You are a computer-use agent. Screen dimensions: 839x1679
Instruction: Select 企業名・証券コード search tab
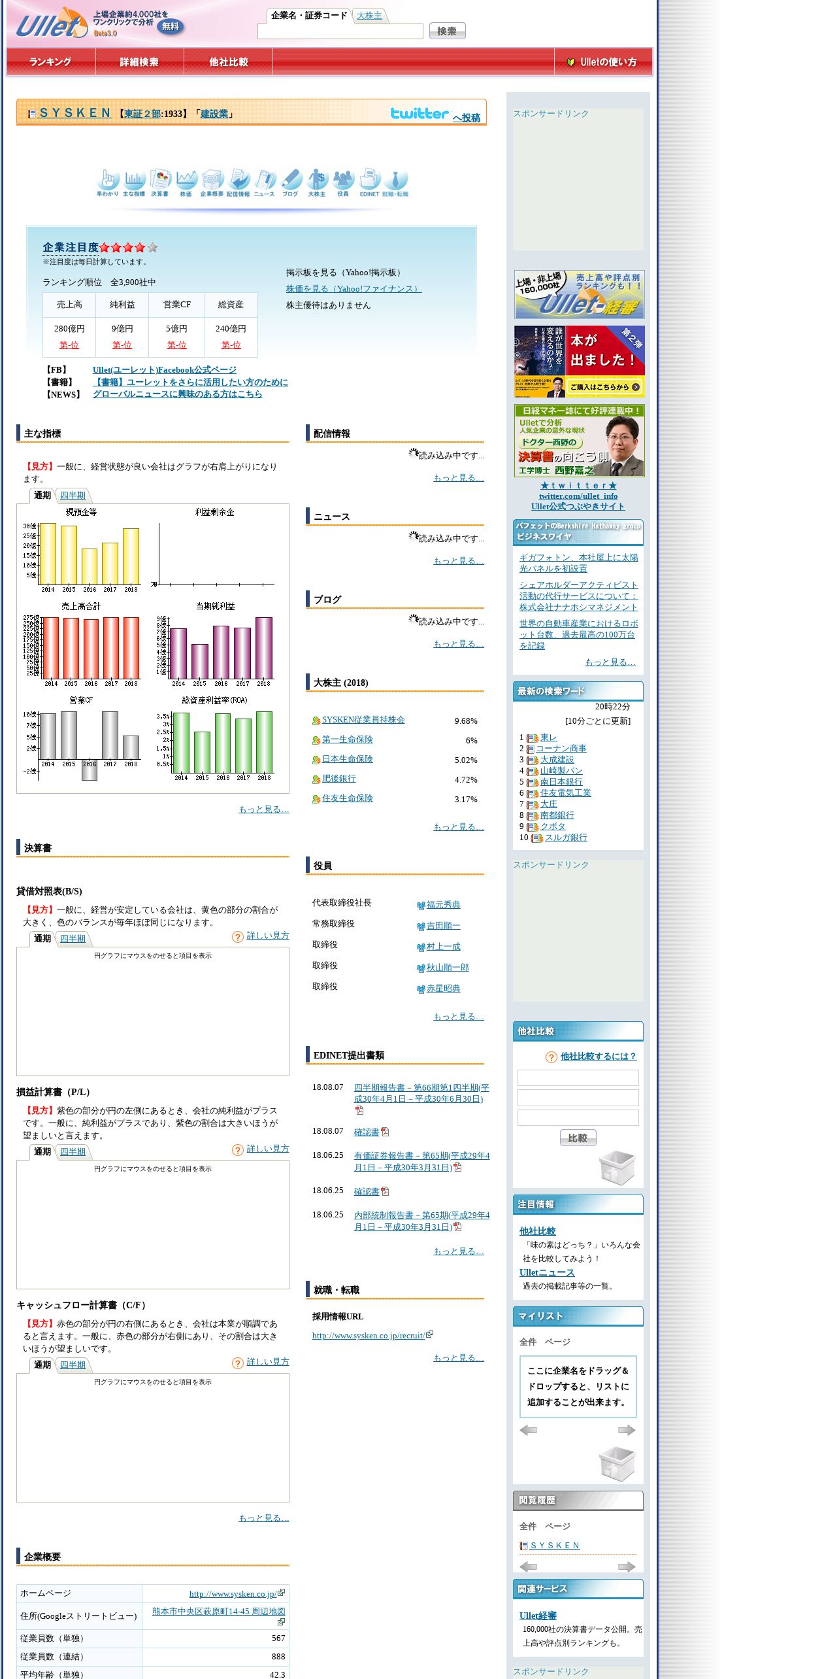309,16
